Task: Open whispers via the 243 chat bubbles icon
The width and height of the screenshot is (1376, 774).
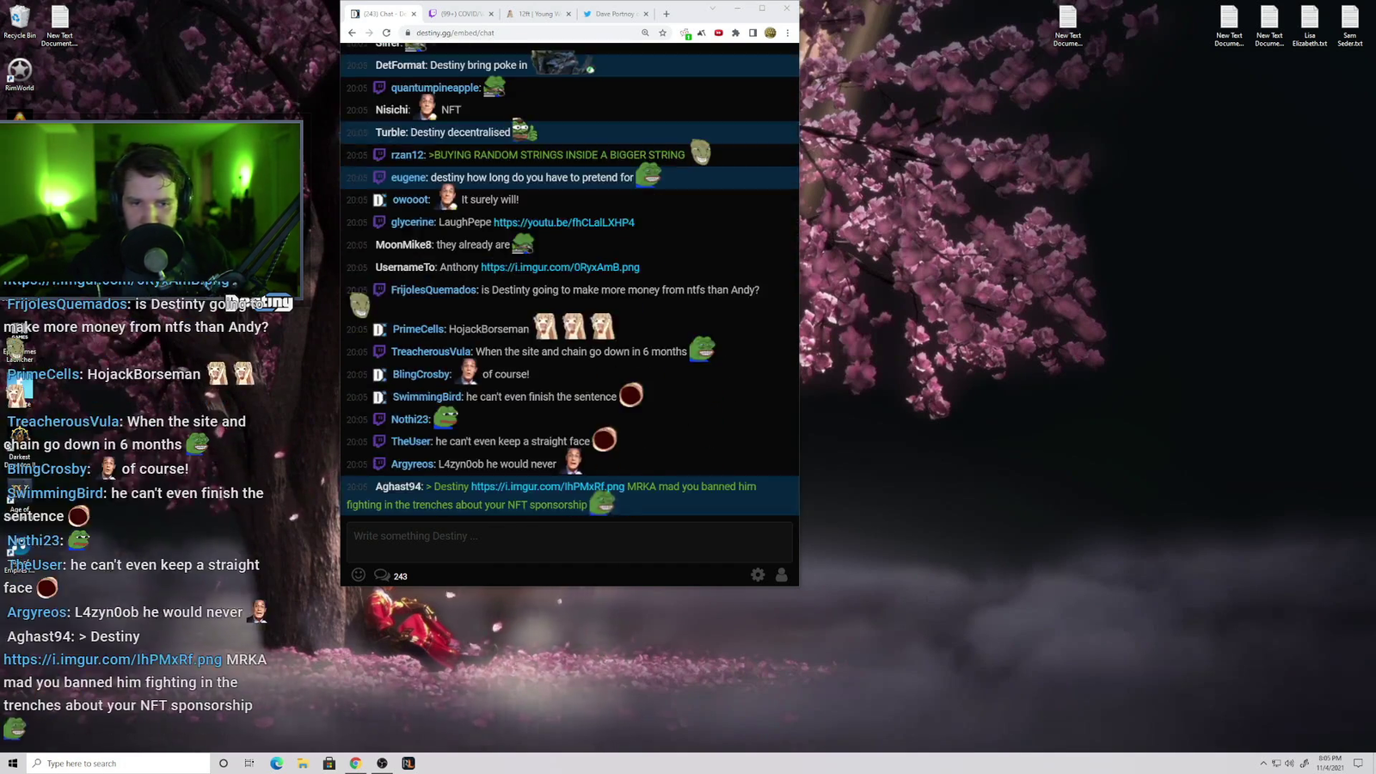Action: click(x=390, y=575)
